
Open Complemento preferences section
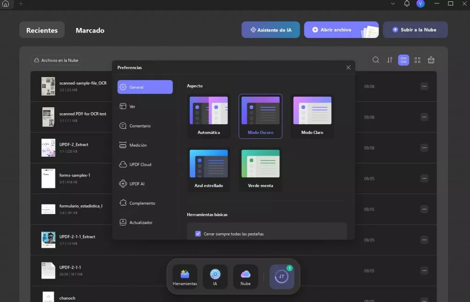[145, 203]
